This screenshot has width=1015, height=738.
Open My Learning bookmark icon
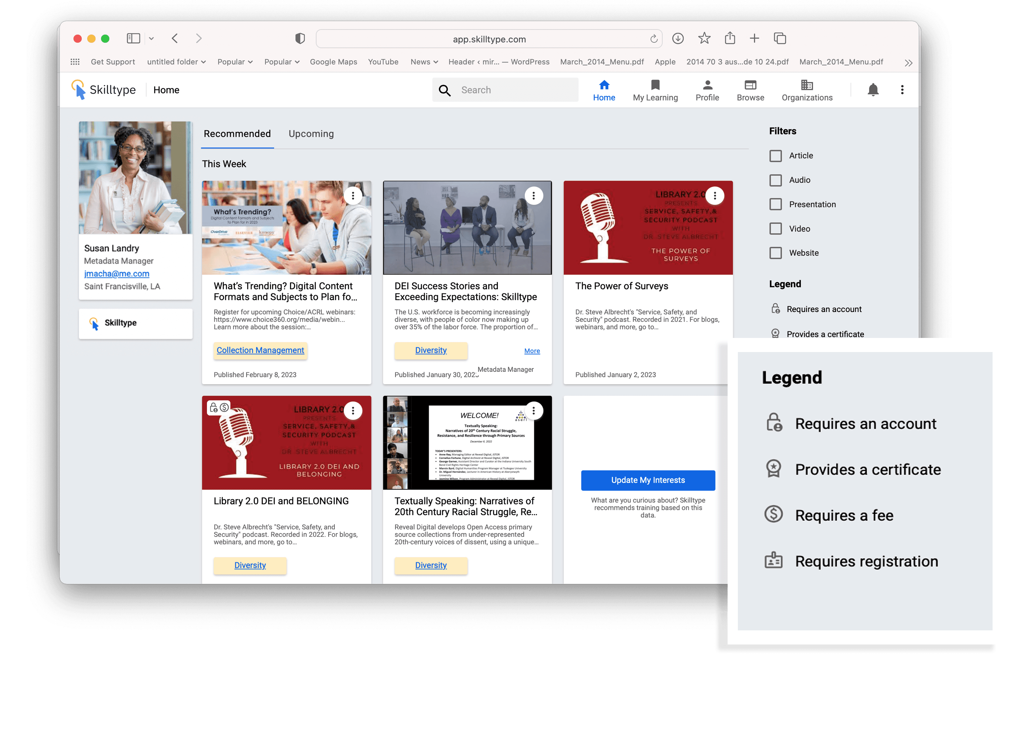pos(655,85)
